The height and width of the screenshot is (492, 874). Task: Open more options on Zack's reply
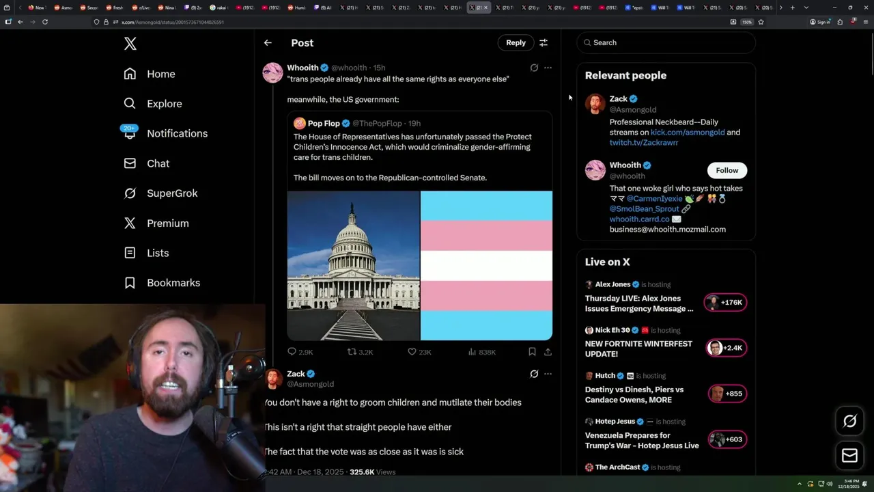coord(548,374)
